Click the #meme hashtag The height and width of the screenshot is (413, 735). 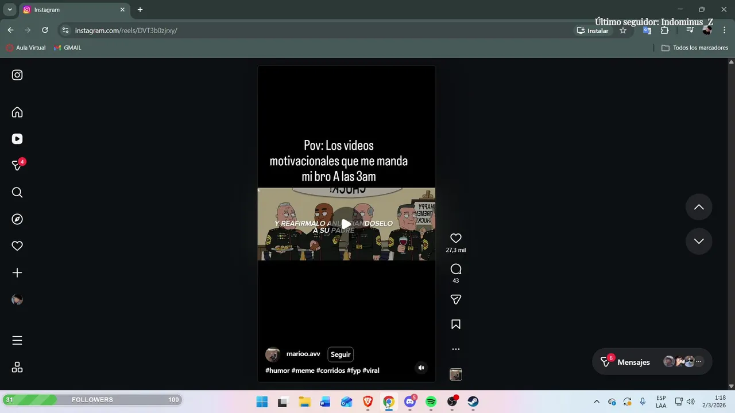[x=303, y=371]
